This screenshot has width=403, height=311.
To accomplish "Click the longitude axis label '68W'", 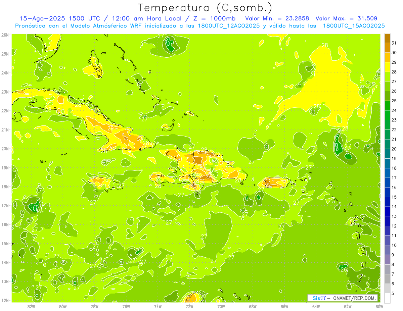I will point(253,306).
